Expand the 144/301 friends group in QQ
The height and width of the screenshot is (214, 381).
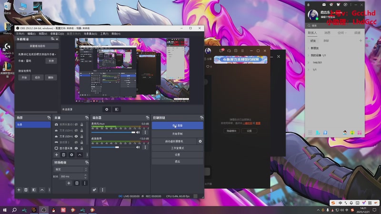[309, 62]
